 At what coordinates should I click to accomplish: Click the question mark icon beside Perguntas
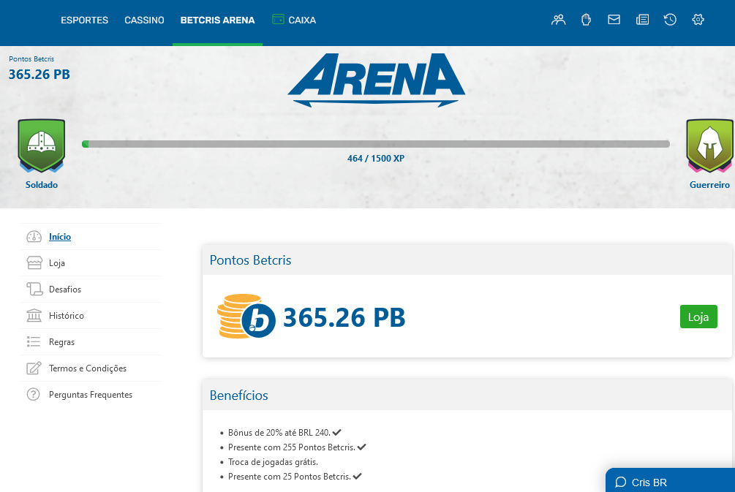(x=34, y=394)
